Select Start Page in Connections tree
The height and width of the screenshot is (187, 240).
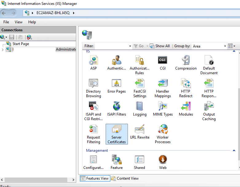(21, 44)
